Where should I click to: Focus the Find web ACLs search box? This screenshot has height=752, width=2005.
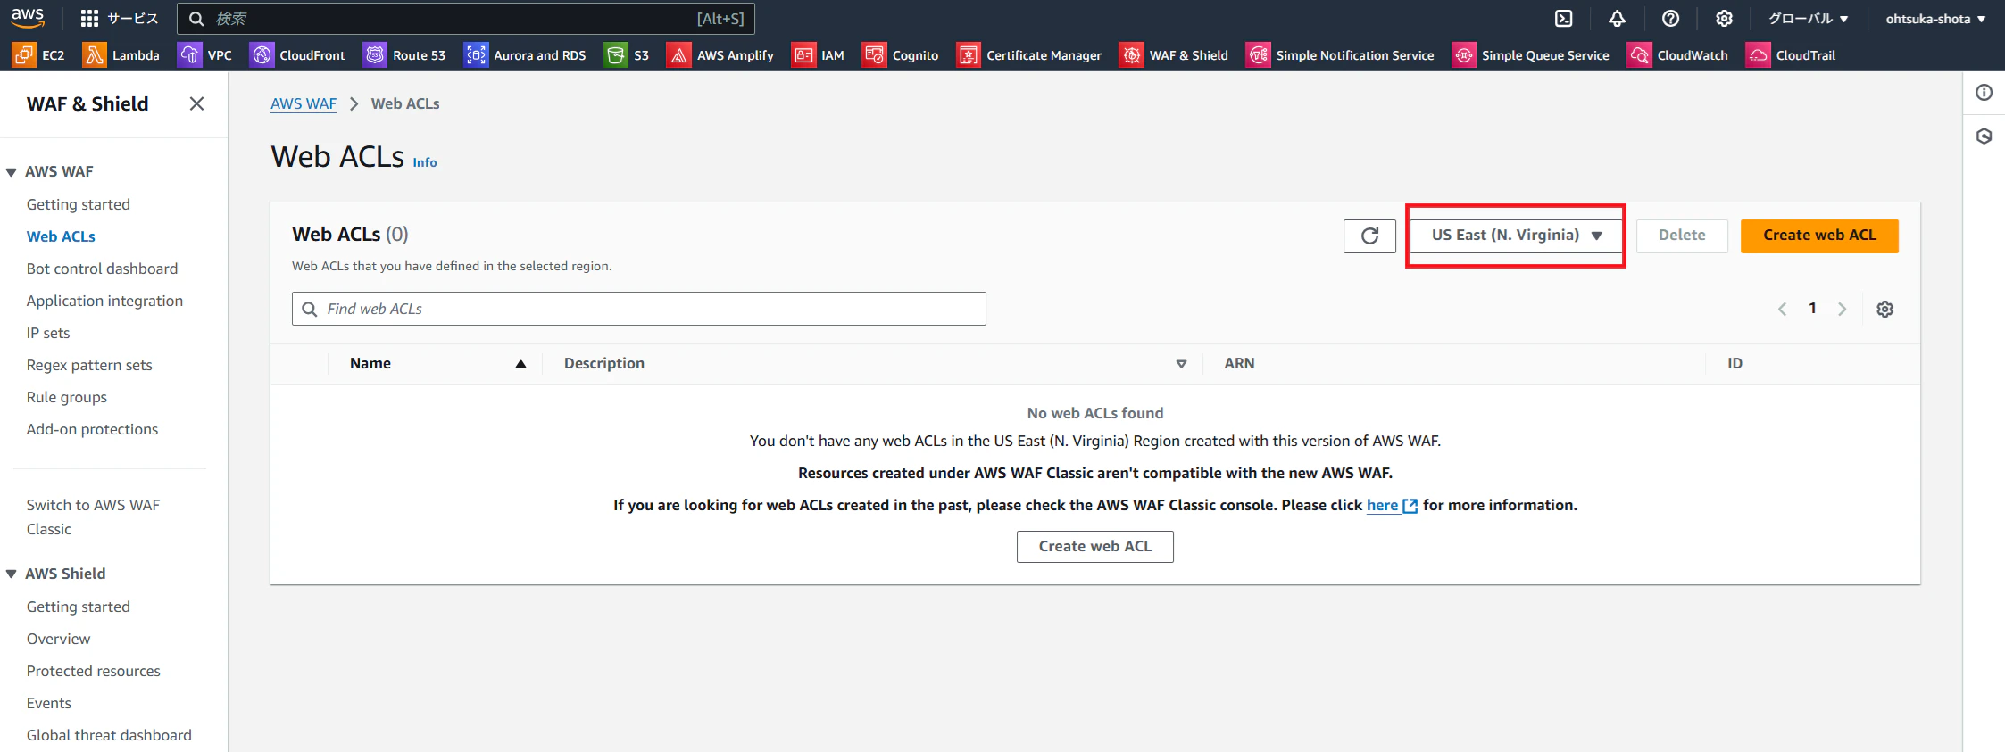point(639,309)
